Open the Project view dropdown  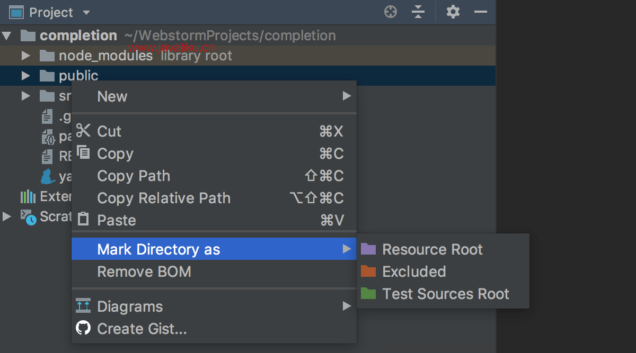pos(87,13)
